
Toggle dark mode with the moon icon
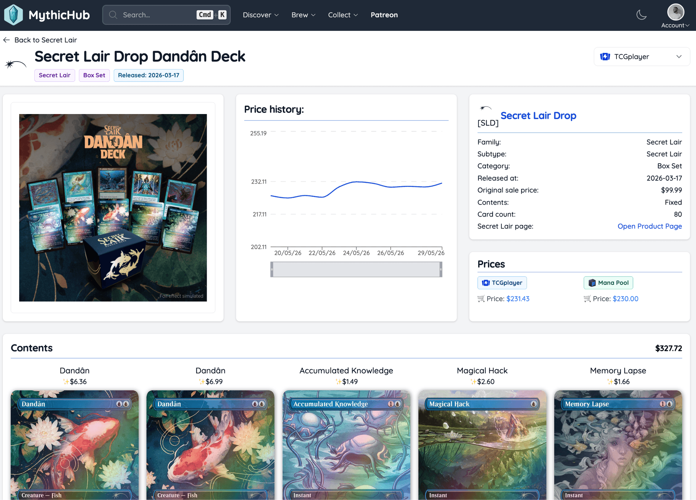tap(641, 15)
